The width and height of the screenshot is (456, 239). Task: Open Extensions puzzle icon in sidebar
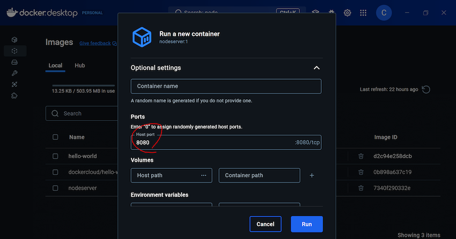click(x=14, y=95)
